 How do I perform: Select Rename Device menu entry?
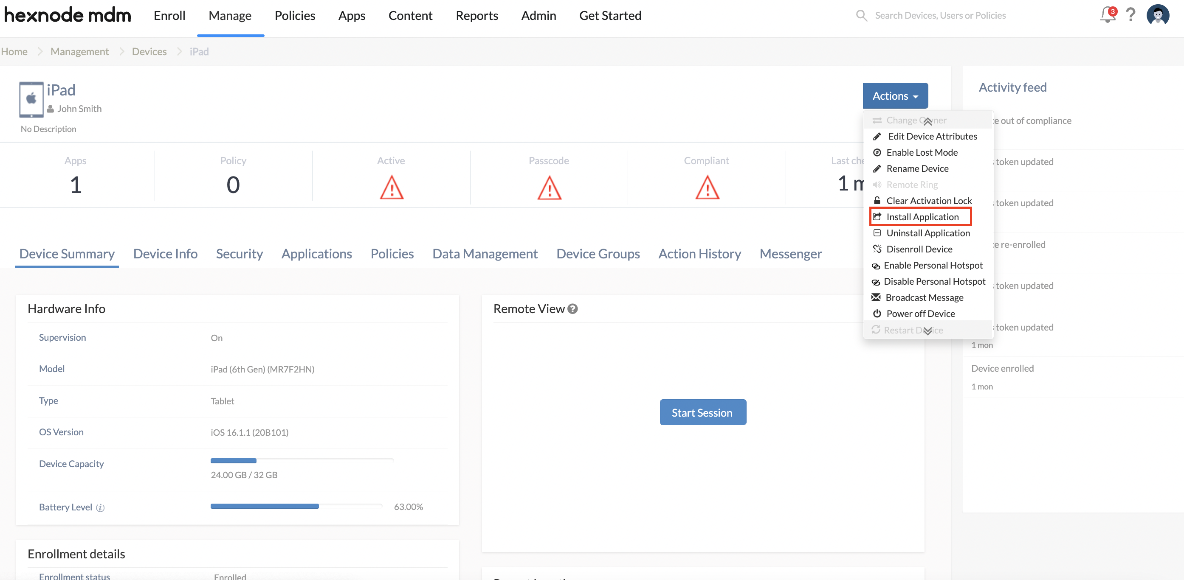pos(928,168)
